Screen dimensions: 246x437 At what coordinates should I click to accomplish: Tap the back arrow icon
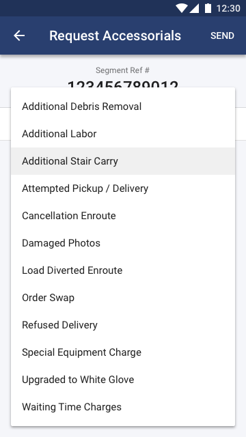tap(19, 36)
